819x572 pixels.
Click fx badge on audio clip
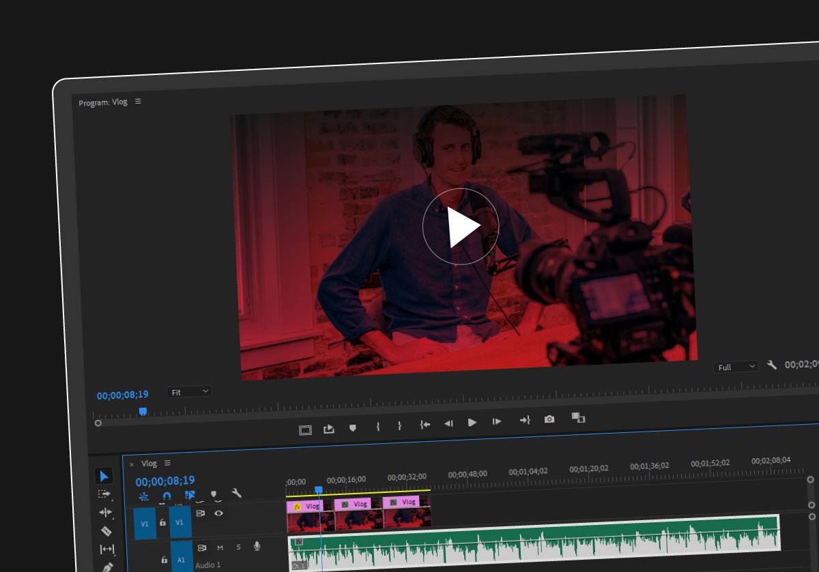click(x=298, y=541)
